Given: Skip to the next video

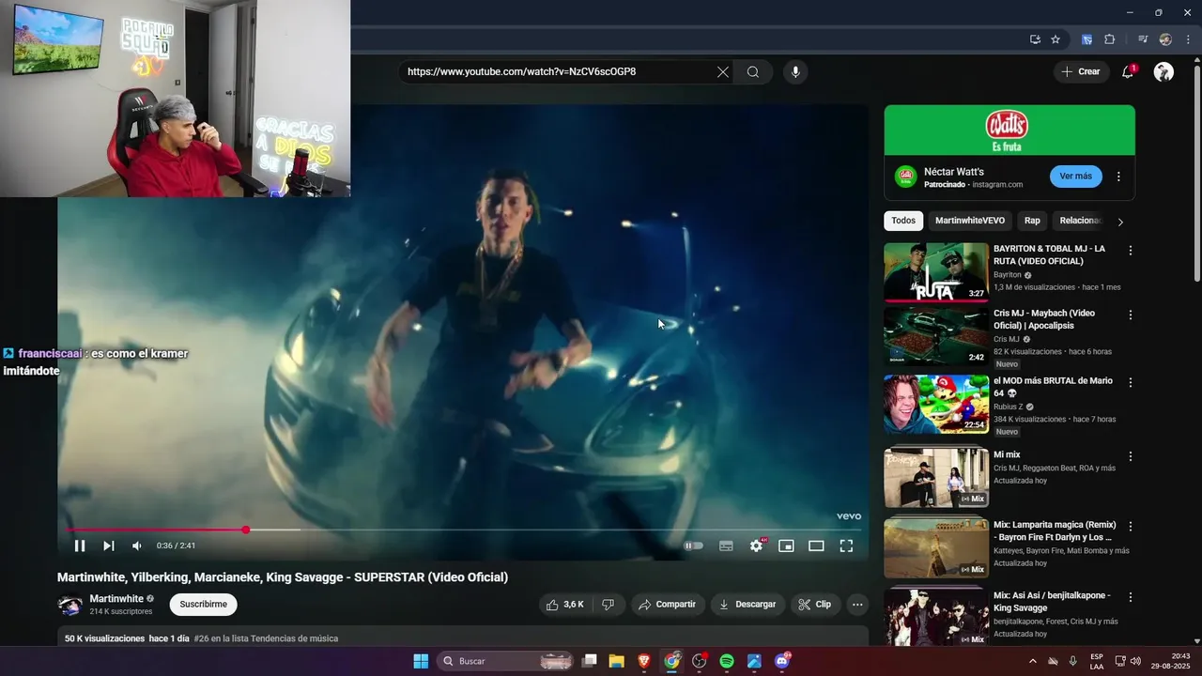Looking at the screenshot, I should pos(108,545).
